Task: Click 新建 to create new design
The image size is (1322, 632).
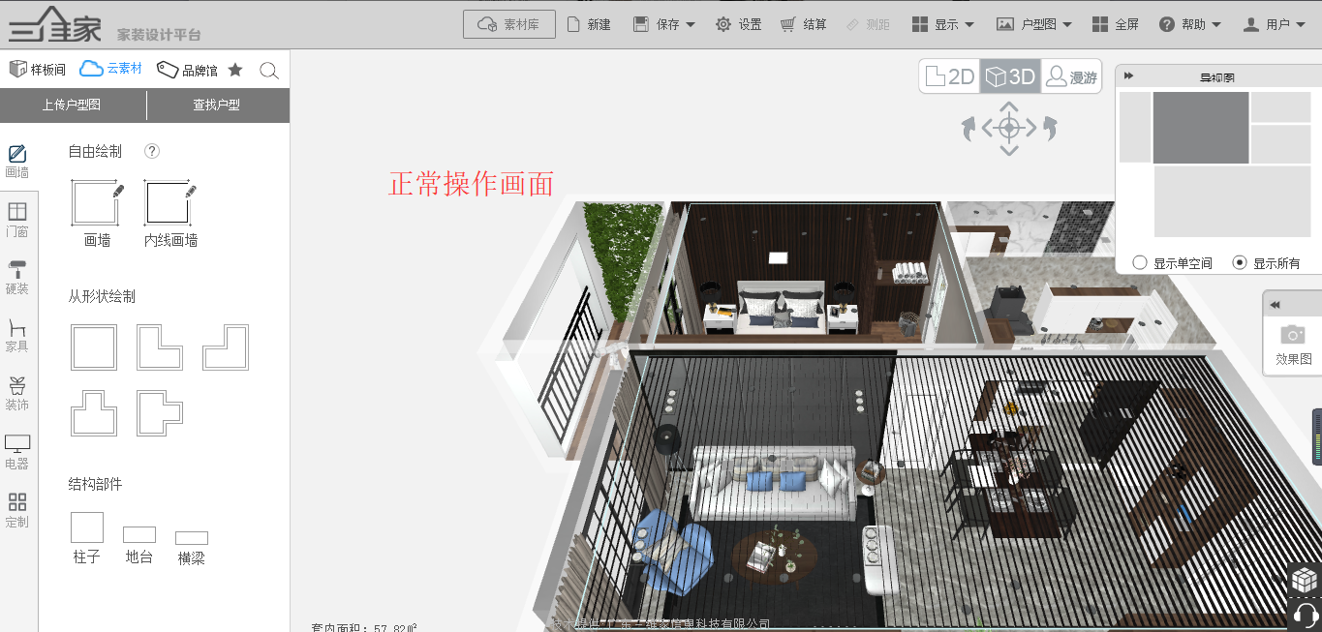Action: pyautogui.click(x=589, y=24)
